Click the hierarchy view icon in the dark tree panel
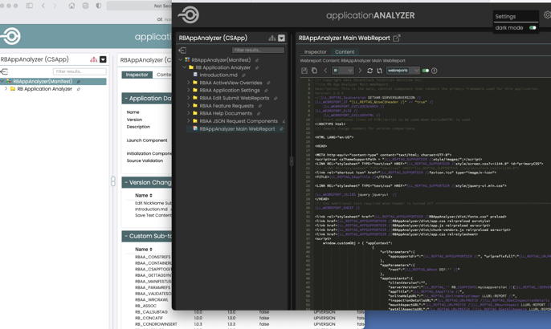This screenshot has width=551, height=329. (x=272, y=38)
